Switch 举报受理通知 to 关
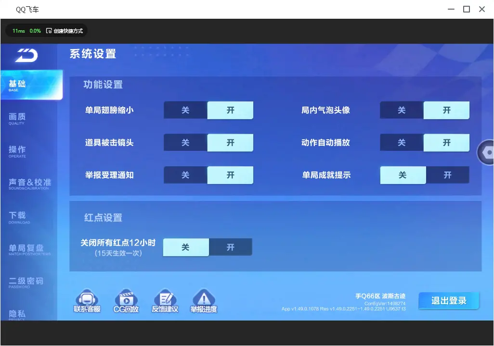Viewport: 494px width, 346px height. (185, 175)
